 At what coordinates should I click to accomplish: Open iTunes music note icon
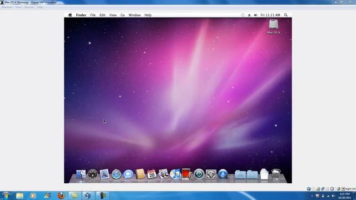point(175,174)
